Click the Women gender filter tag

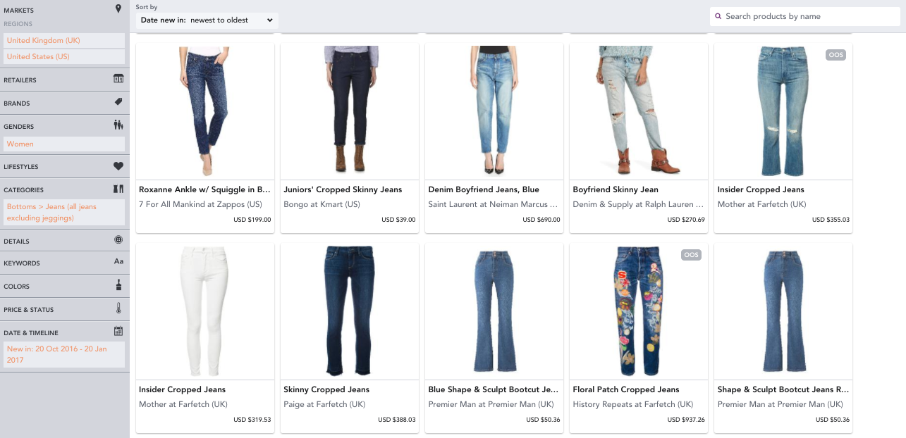64,144
